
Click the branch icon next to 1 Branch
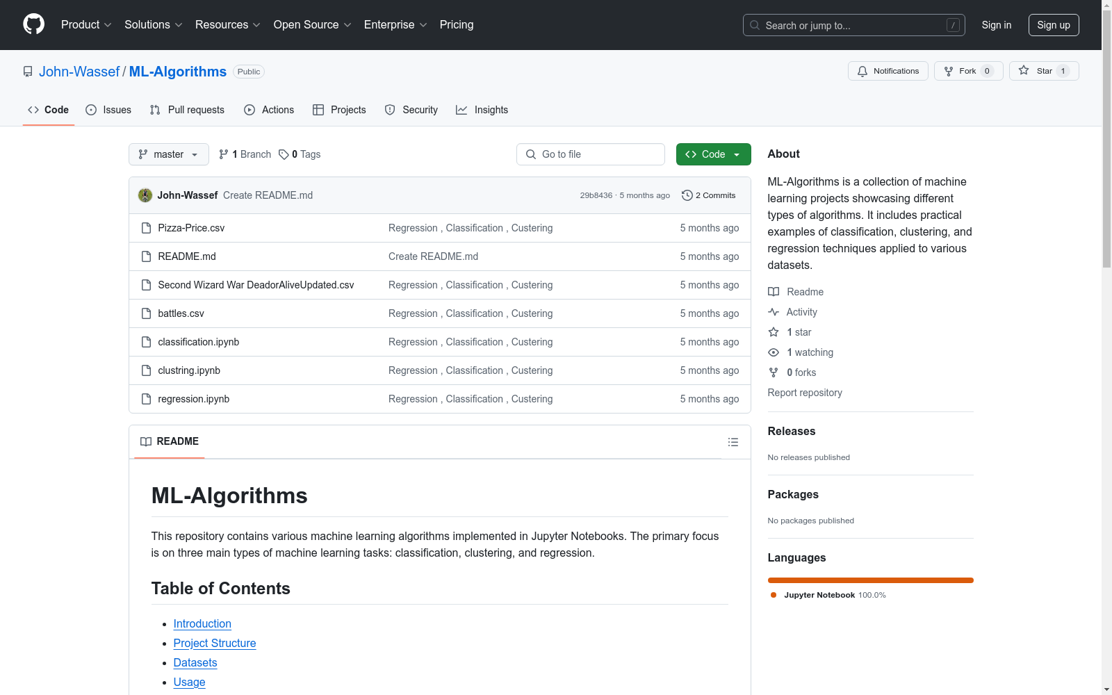pyautogui.click(x=224, y=154)
